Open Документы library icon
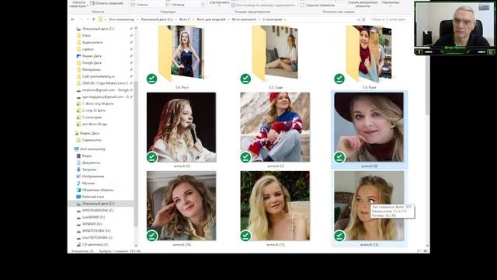 78,163
